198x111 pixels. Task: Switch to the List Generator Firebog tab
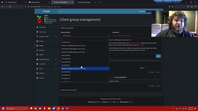click(x=86, y=2)
